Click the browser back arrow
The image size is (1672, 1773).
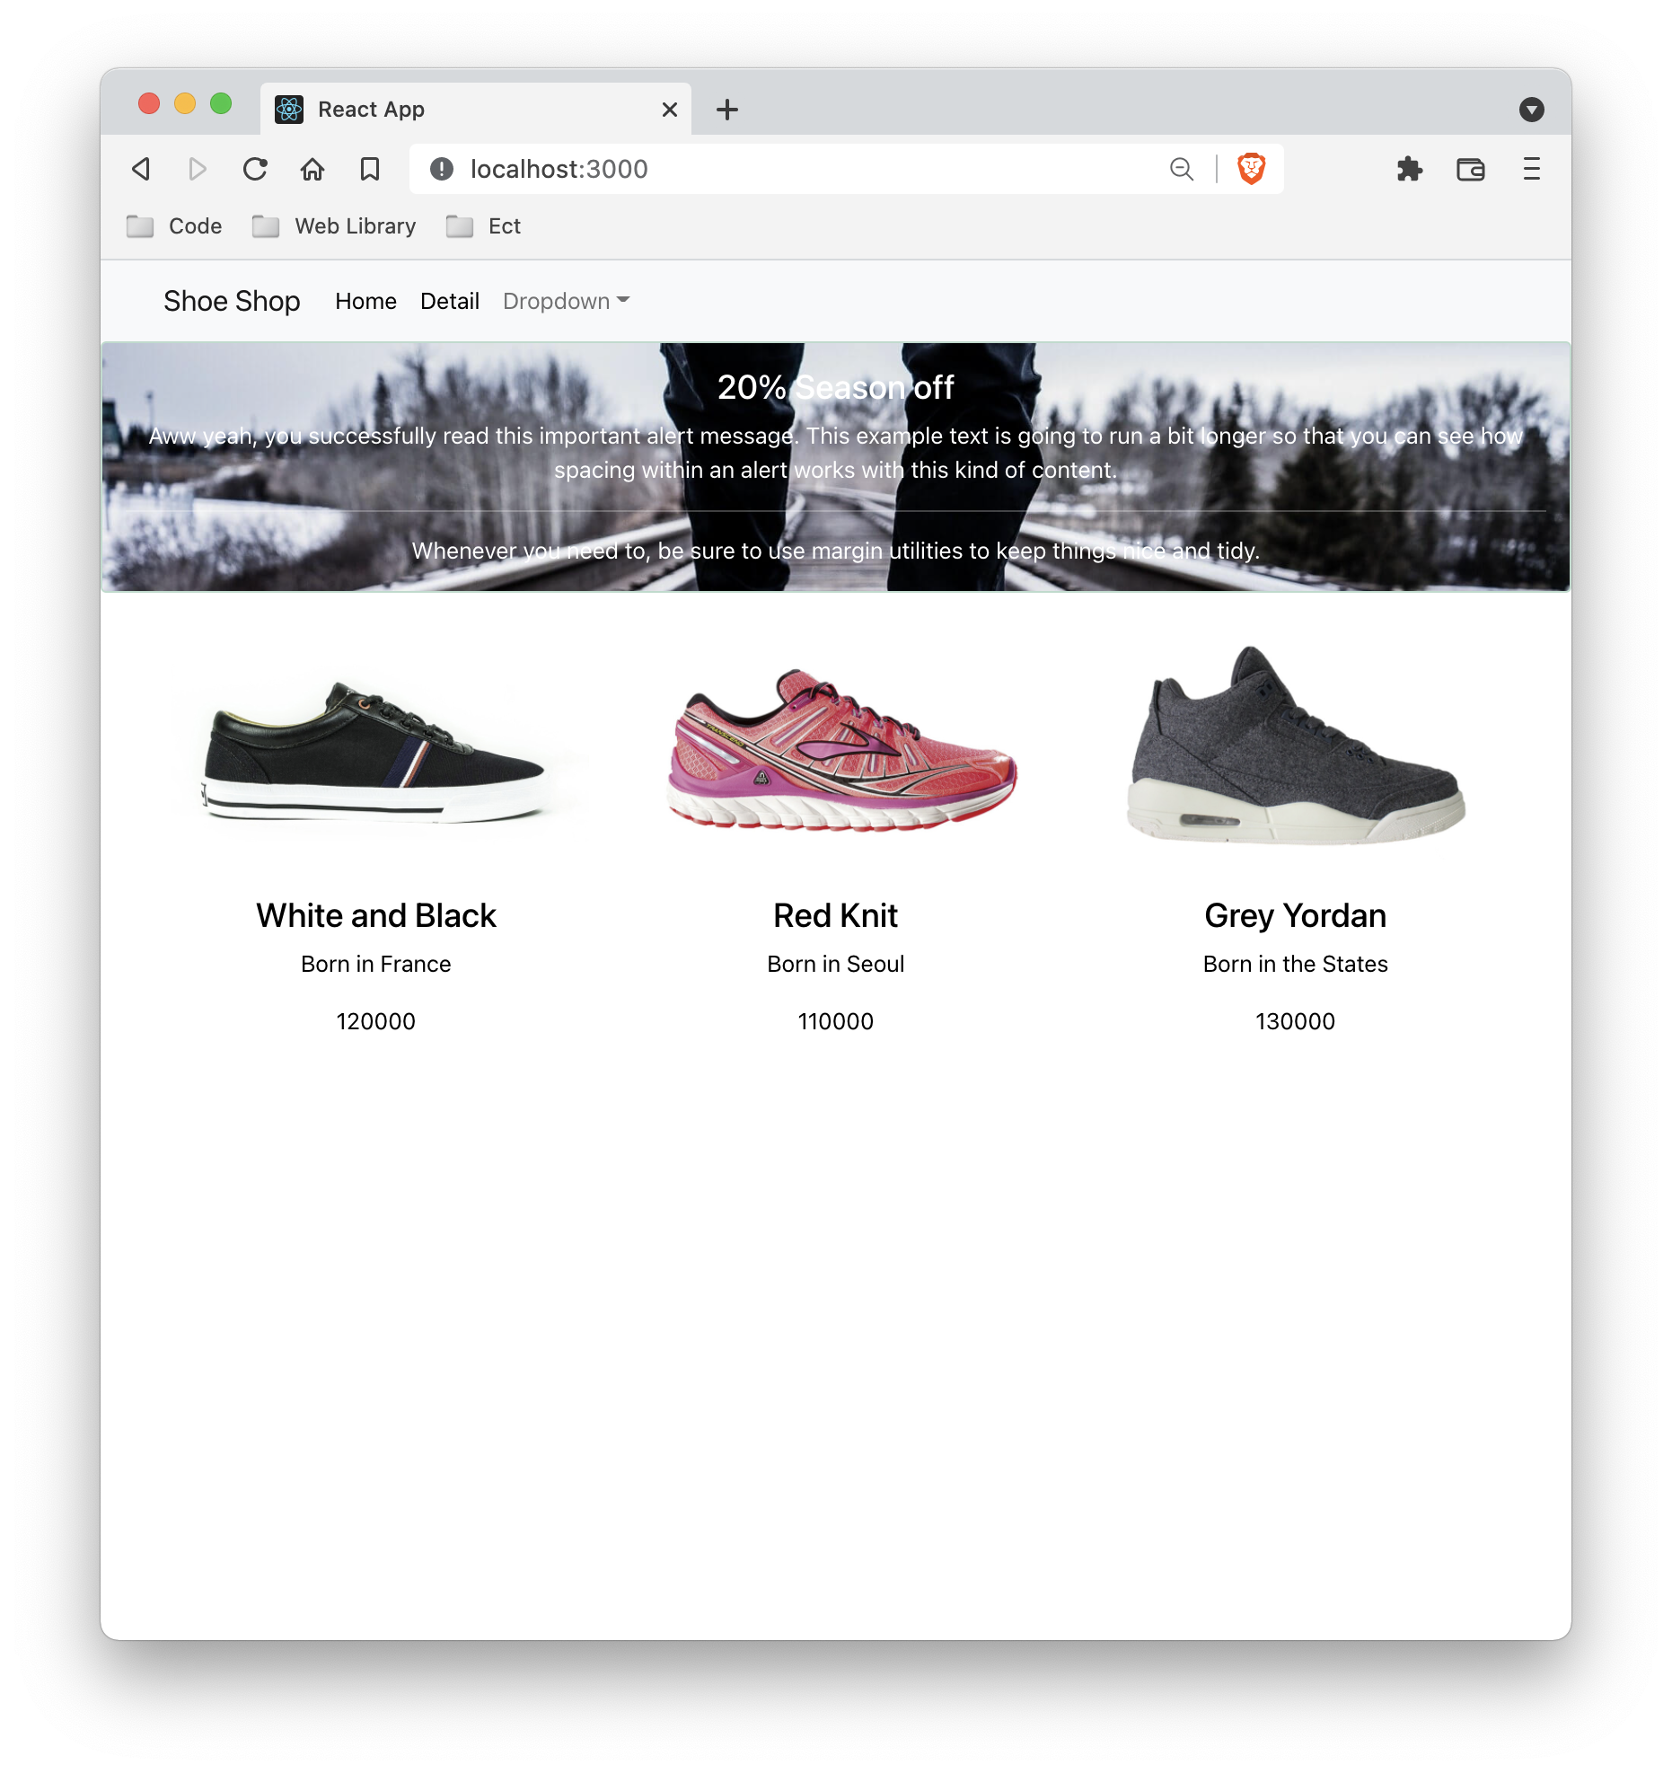tap(141, 169)
